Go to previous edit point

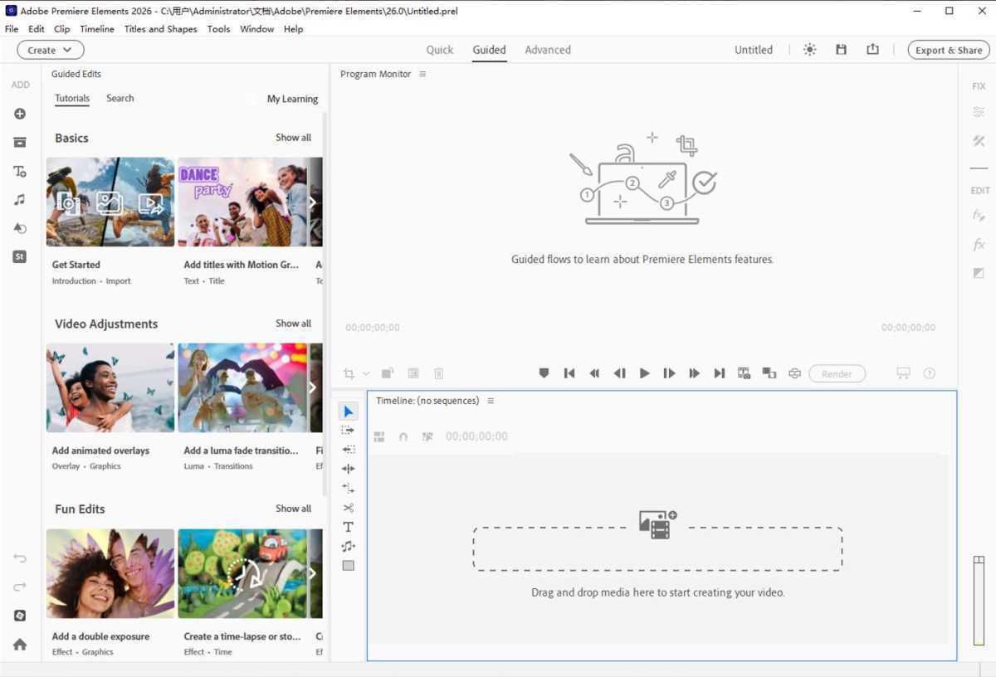569,373
